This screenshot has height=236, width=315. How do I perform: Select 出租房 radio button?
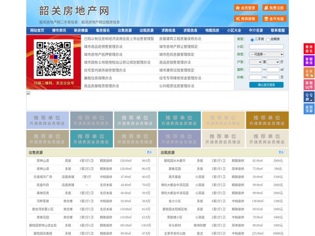268,40
